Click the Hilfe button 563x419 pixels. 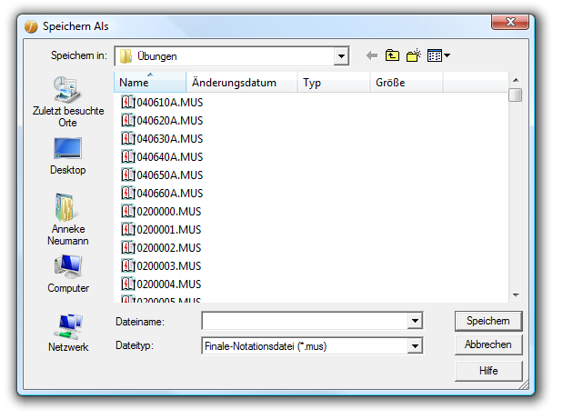coord(488,370)
